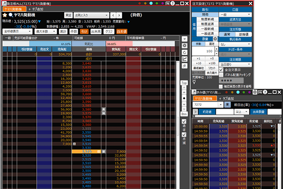Click the pin icon of 歩み値 window
The height and width of the screenshot is (189, 283).
[194, 92]
